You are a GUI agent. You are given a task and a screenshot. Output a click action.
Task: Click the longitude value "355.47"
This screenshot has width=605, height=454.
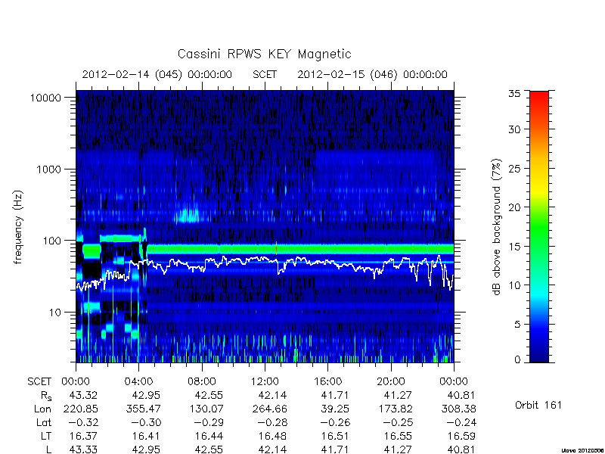click(x=143, y=409)
